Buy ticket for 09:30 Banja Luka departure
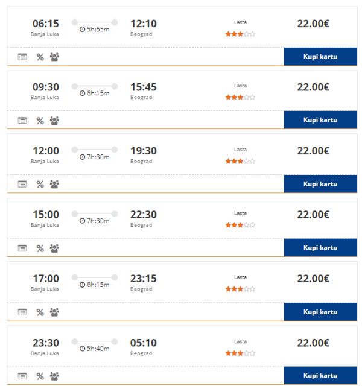Image resolution: width=362 pixels, height=389 pixels. [320, 120]
